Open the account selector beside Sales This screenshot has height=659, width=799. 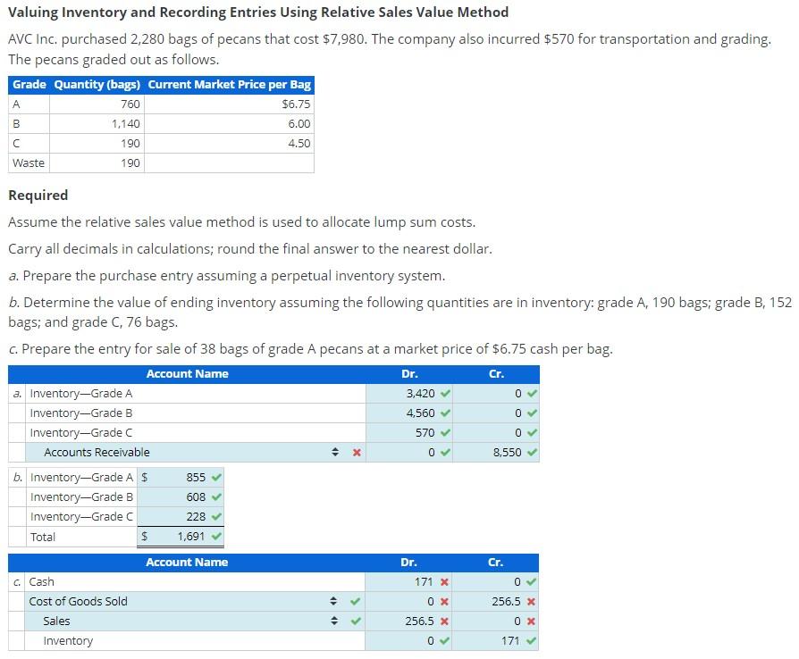[333, 621]
